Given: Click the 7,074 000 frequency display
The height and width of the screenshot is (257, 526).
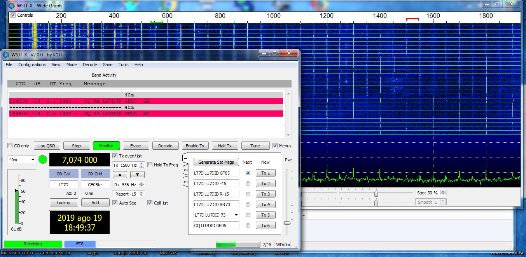Looking at the screenshot, I should [79, 160].
